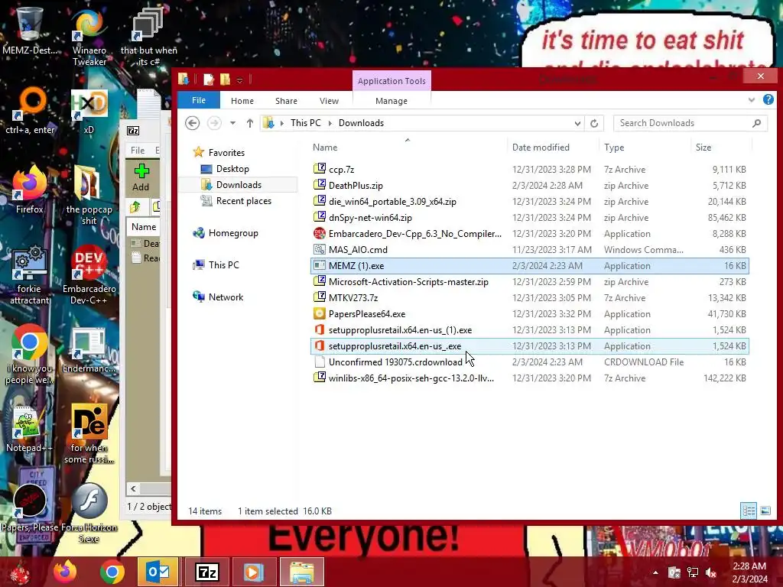The width and height of the screenshot is (783, 587).
Task: Launch Notepad++ desktop shortcut
Action: 30,430
